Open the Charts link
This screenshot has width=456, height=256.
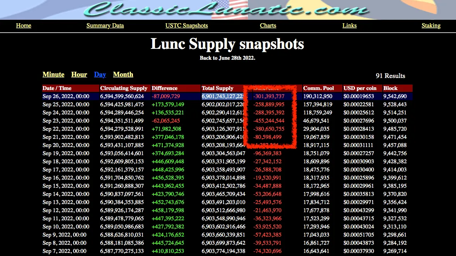(268, 26)
